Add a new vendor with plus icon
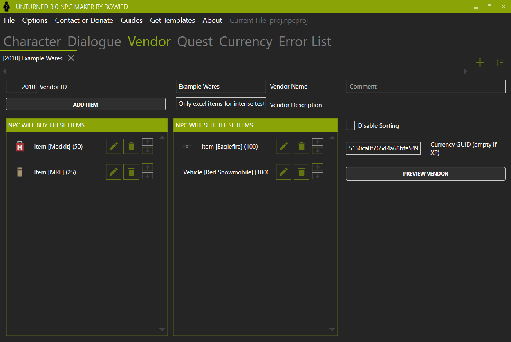Screen dimensions: 511x342 coord(480,63)
